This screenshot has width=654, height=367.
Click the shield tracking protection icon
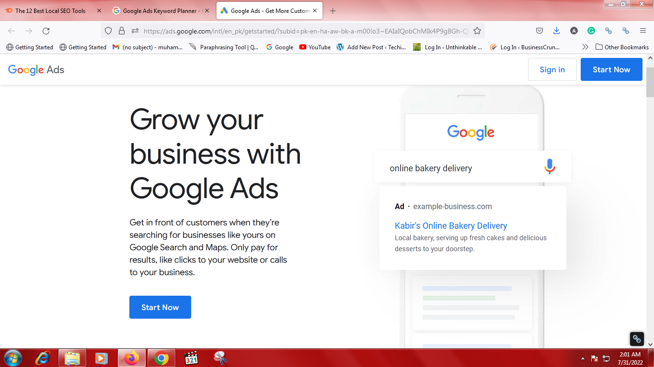(108, 31)
